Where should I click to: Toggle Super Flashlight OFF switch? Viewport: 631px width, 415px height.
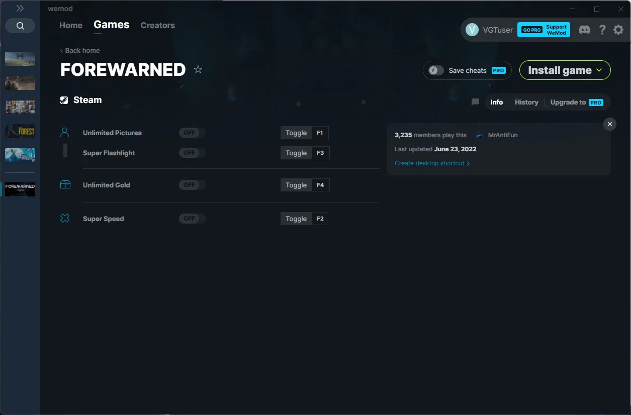193,153
